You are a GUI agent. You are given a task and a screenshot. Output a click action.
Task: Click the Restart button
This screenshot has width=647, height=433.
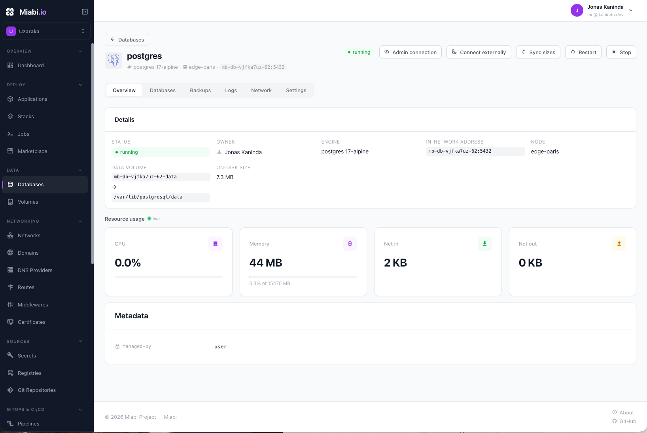(x=583, y=52)
